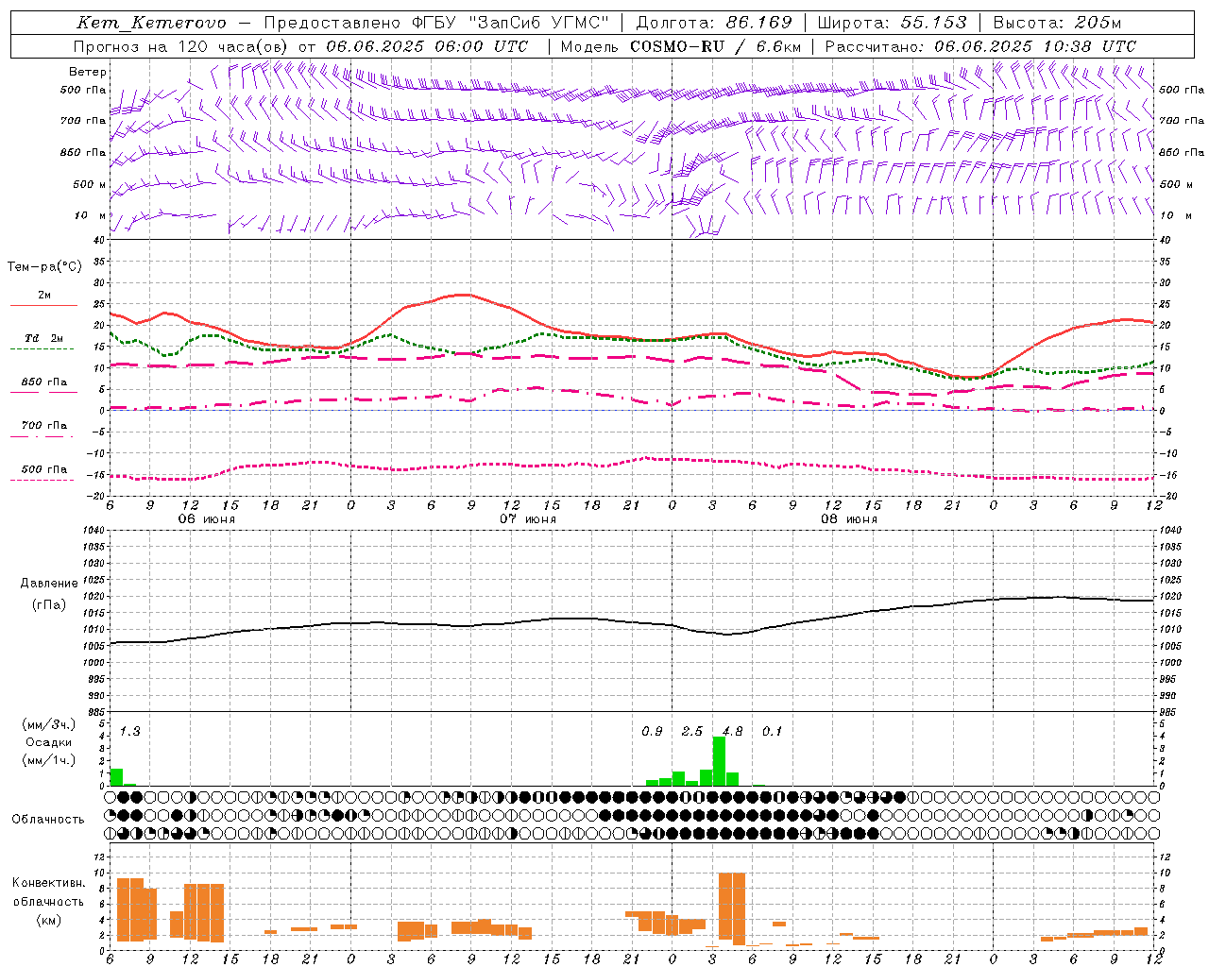Click the 'Осадки' precipitation label

[48, 742]
